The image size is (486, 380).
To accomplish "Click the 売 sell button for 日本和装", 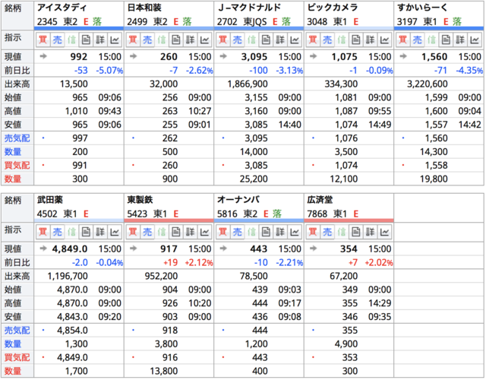I will [x=147, y=39].
